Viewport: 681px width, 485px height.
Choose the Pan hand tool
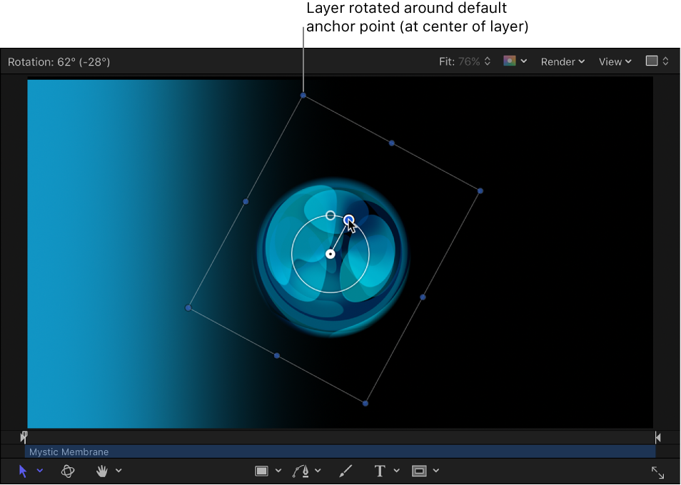coord(102,471)
